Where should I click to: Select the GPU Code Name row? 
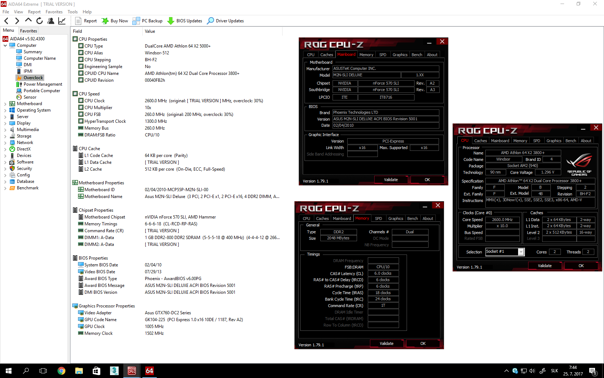(x=176, y=320)
